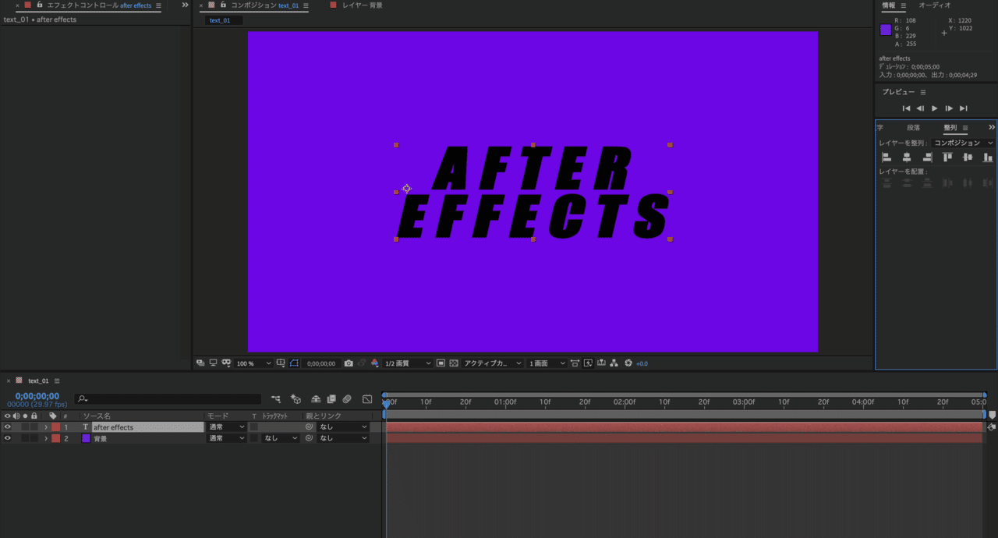Viewport: 998px width, 538px height.
Task: Toggle the transparency grid in viewer
Action: coord(453,363)
